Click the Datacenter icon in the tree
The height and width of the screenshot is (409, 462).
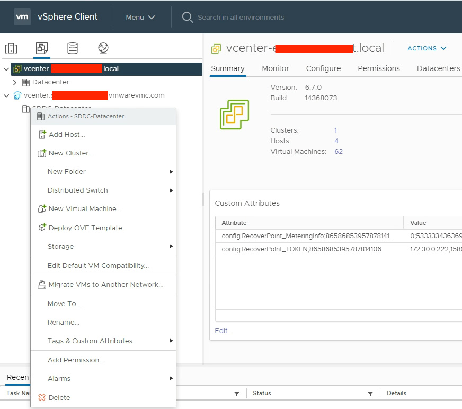(26, 82)
